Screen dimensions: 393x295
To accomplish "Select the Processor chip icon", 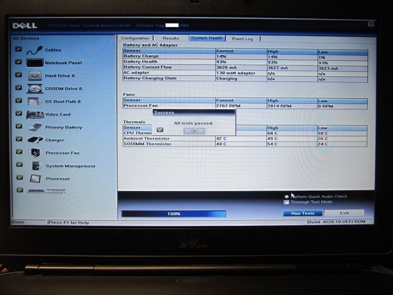I will [35, 179].
